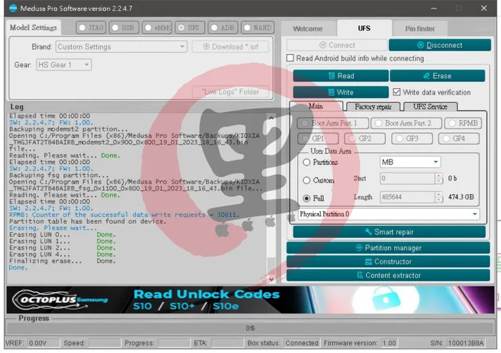Image resolution: width=501 pixels, height=353 pixels.
Task: Click the Model Settings tab header
Action: [33, 28]
